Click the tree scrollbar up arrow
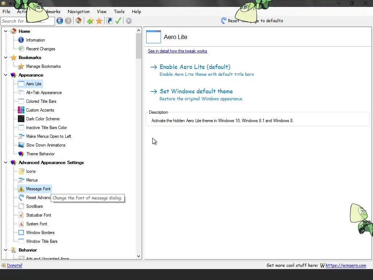 (139, 30)
